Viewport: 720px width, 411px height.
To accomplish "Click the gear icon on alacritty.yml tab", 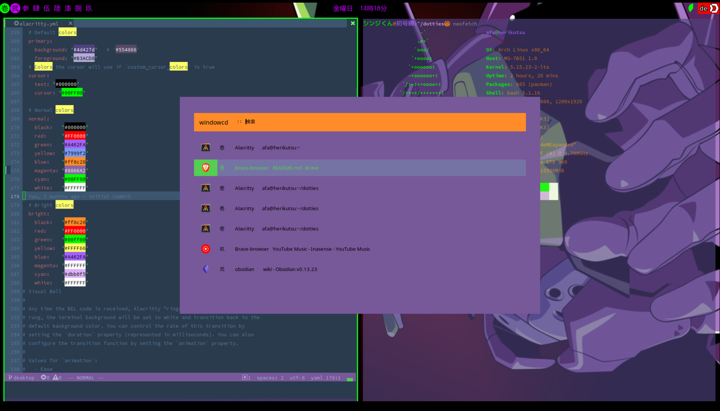I will pos(16,23).
